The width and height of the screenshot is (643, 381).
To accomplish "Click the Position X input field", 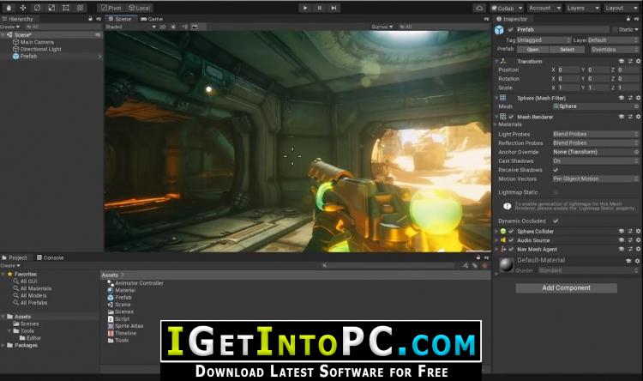I will click(568, 70).
